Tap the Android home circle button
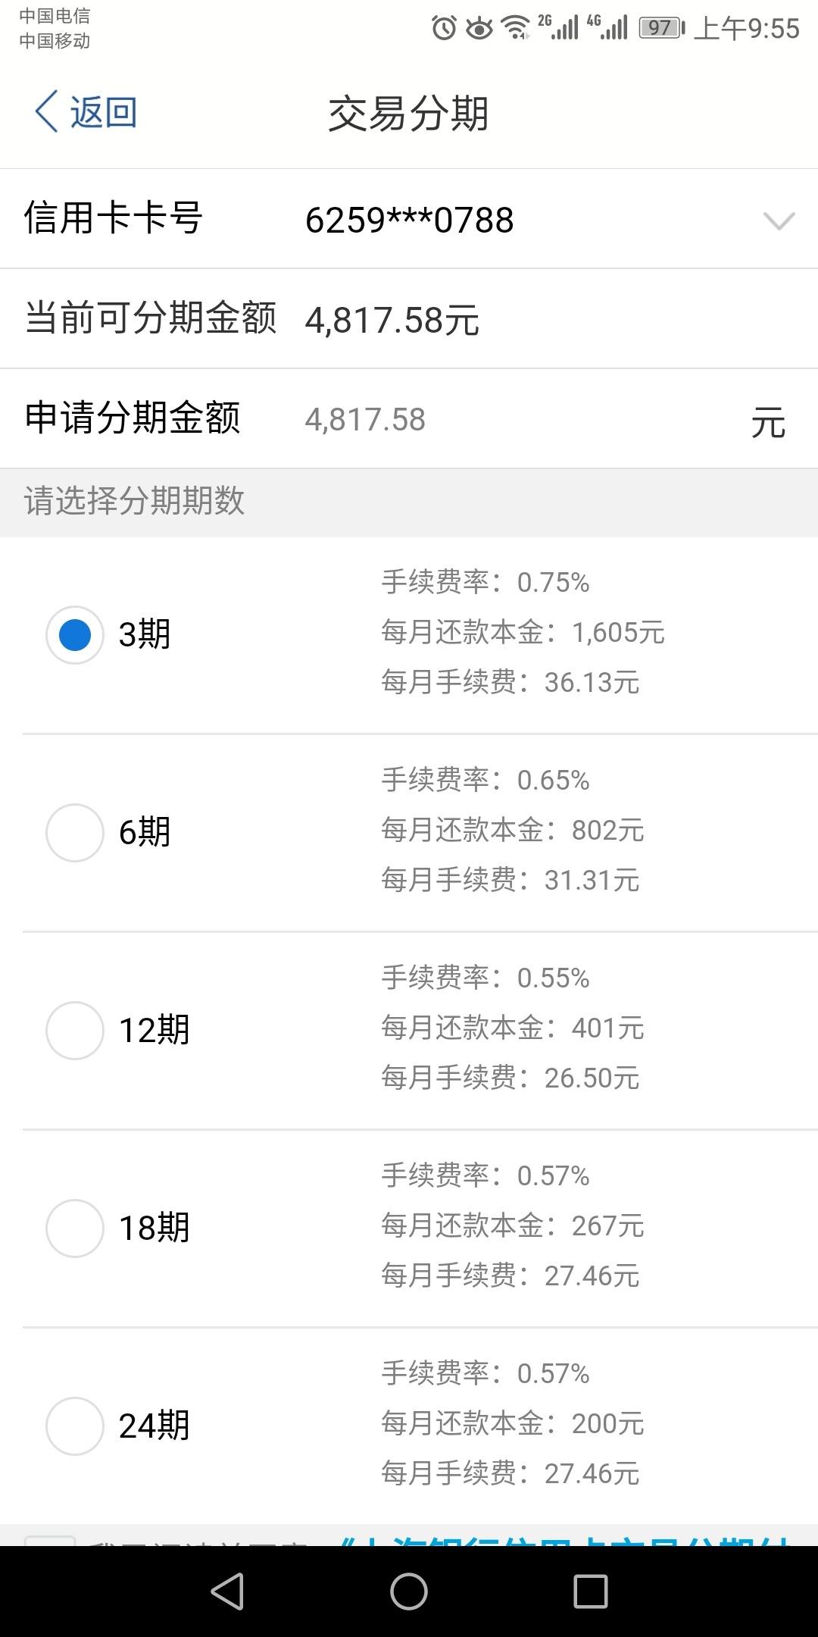The image size is (818, 1637). 409,1591
